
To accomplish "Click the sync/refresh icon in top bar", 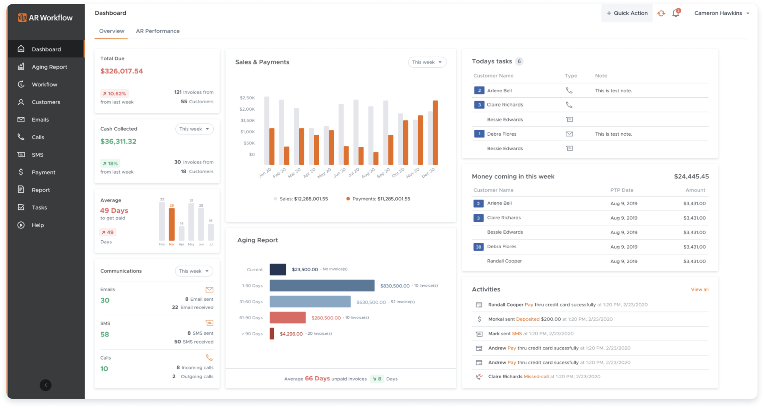I will (x=661, y=13).
